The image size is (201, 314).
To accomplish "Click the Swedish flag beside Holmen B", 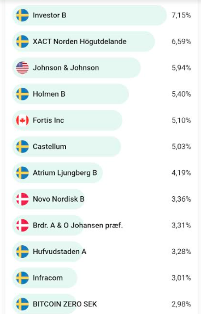I will tap(22, 94).
